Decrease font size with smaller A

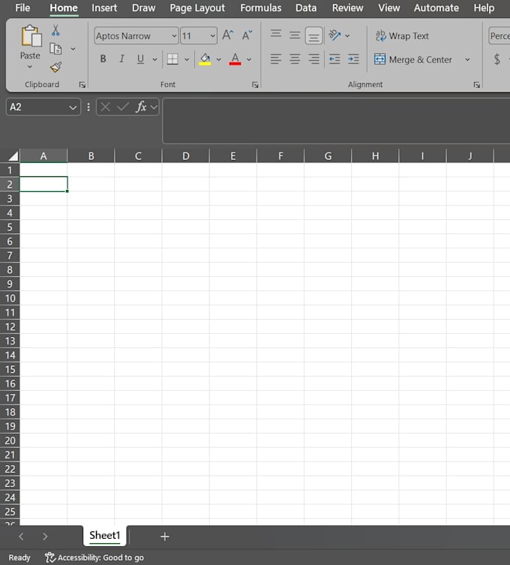tap(247, 35)
